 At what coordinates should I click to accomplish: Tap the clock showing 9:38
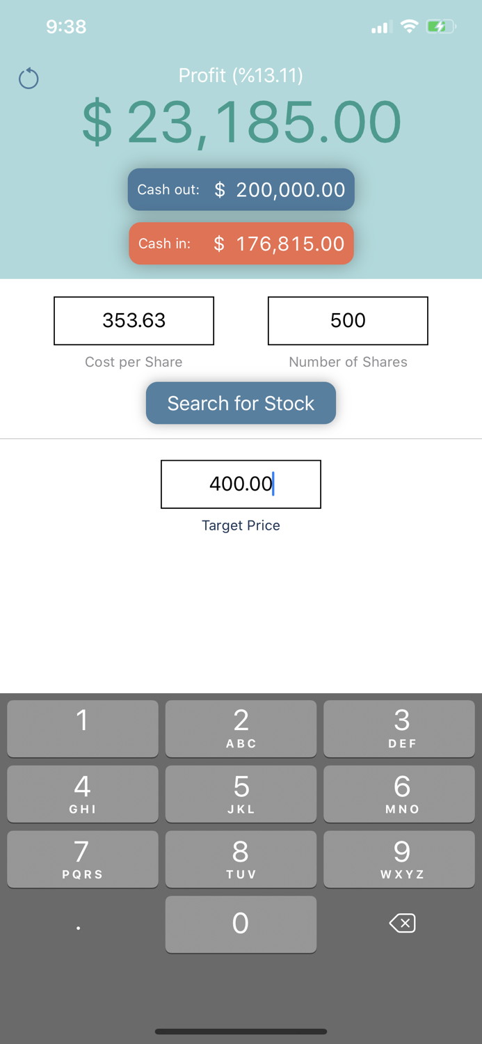(x=66, y=26)
